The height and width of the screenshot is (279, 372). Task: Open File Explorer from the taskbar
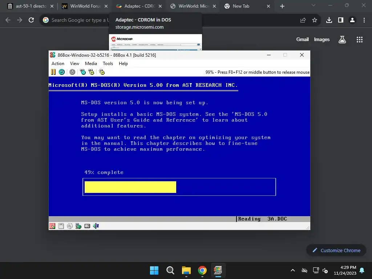pos(186,270)
